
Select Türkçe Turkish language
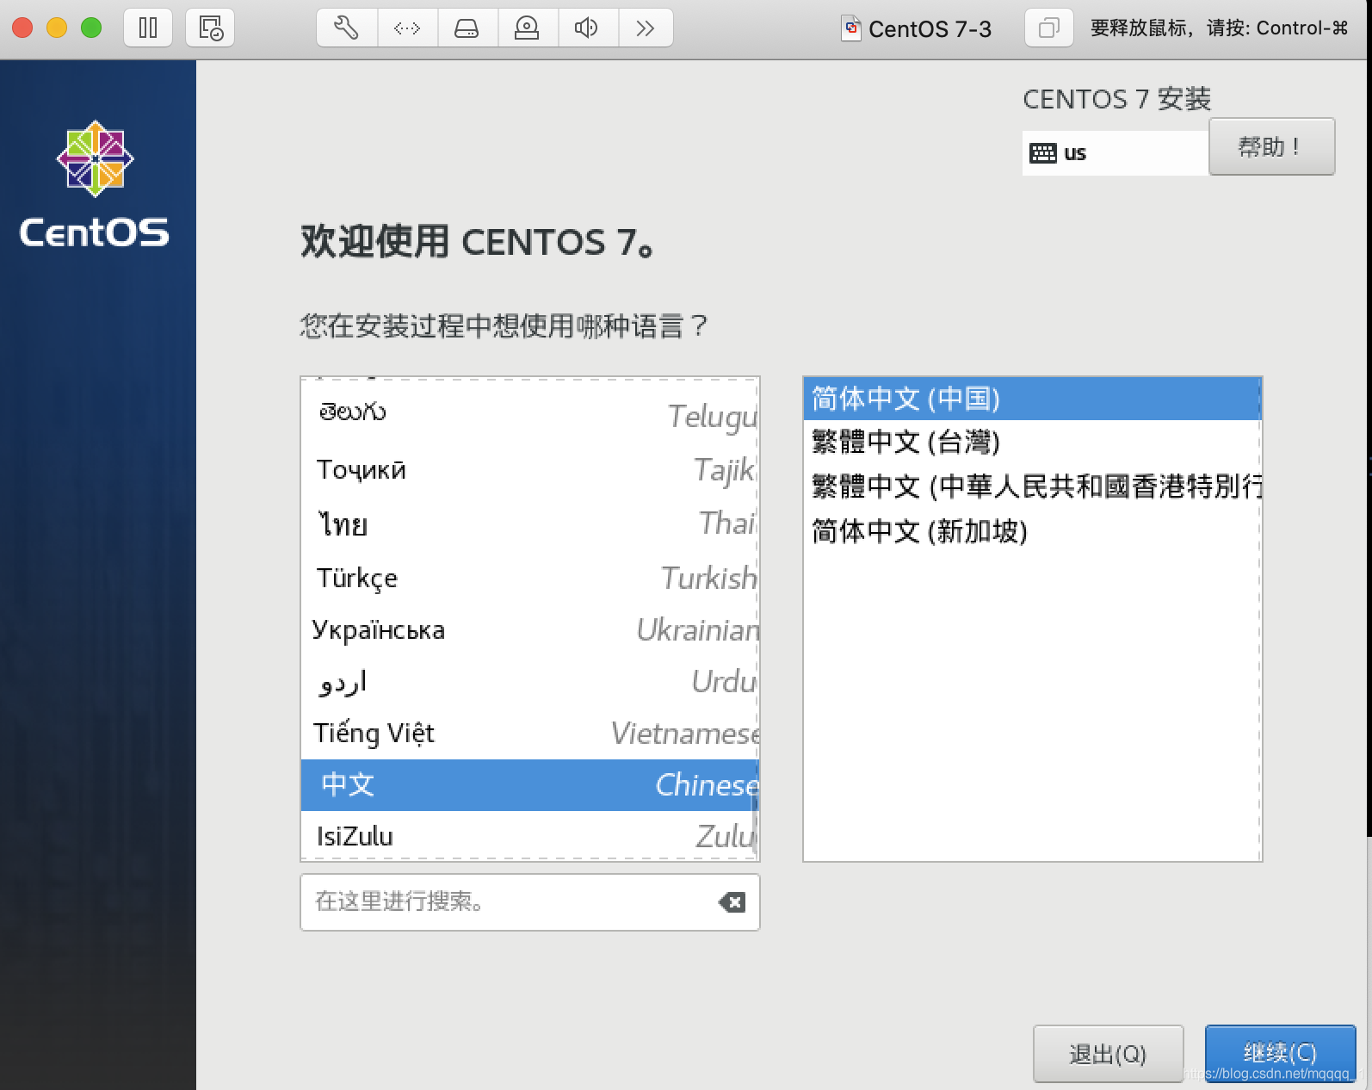tap(529, 578)
